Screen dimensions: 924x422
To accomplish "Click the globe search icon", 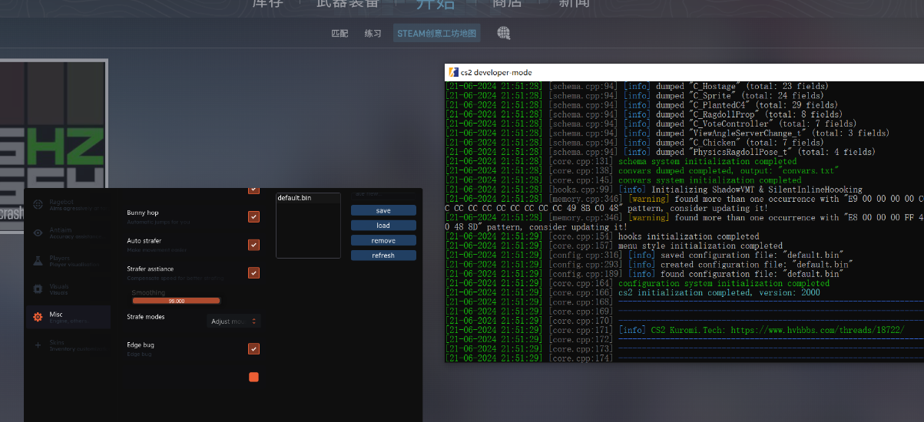I will click(503, 33).
